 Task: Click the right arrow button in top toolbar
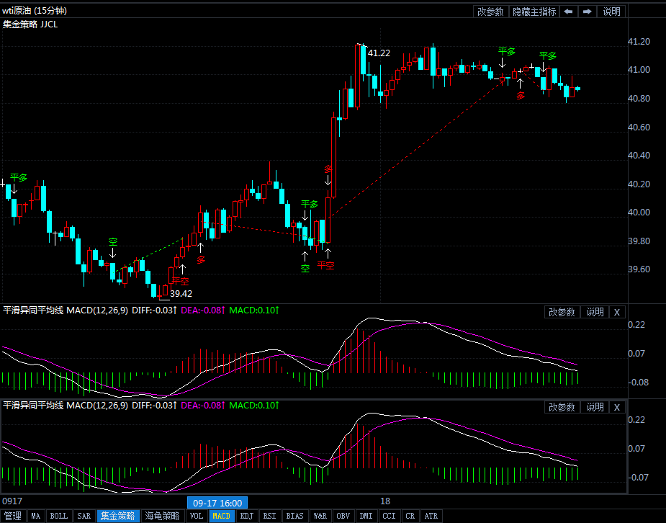(588, 12)
